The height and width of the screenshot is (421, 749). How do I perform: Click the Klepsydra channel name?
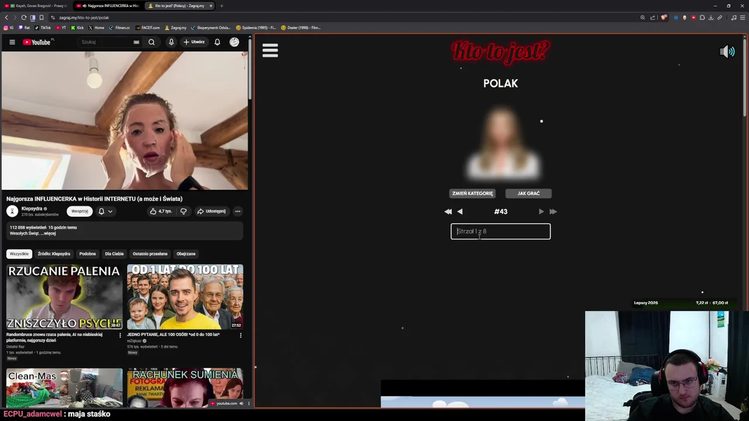32,209
